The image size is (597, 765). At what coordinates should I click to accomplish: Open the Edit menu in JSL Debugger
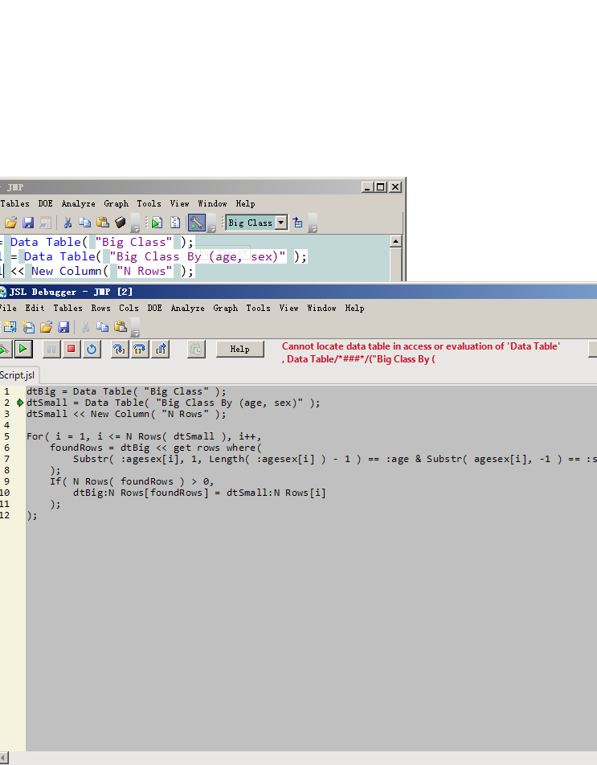(35, 308)
